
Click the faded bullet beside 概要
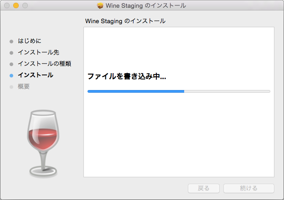(11, 87)
